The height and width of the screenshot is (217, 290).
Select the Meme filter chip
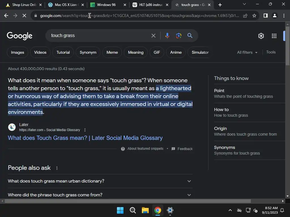[x=112, y=52]
